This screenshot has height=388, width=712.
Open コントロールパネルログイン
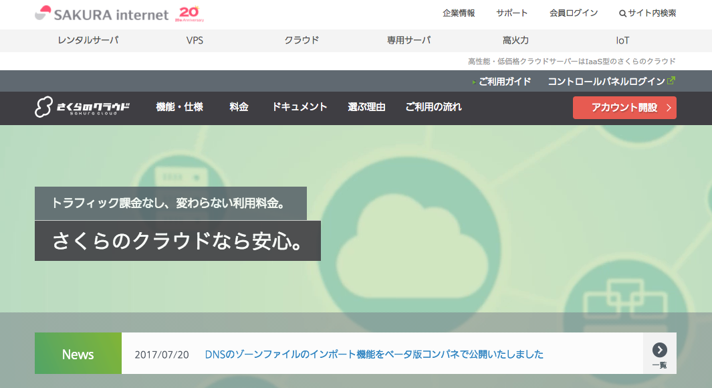[x=606, y=82]
